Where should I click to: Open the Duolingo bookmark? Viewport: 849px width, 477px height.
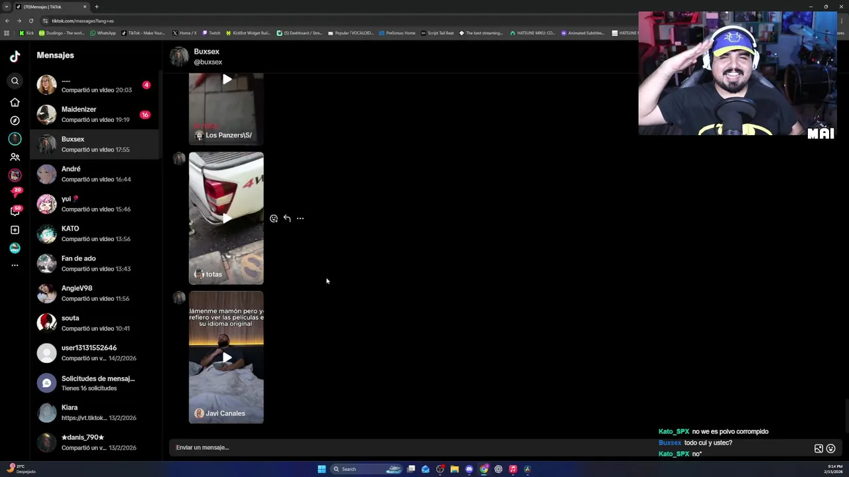(x=62, y=32)
